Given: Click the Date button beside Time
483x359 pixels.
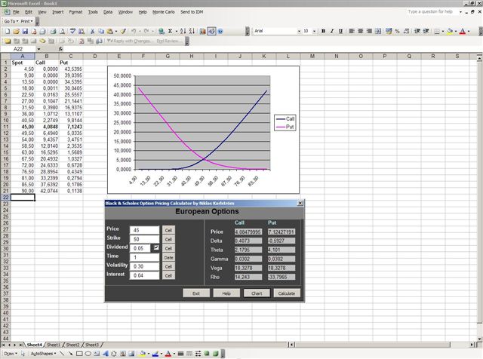Looking at the screenshot, I should tap(168, 256).
